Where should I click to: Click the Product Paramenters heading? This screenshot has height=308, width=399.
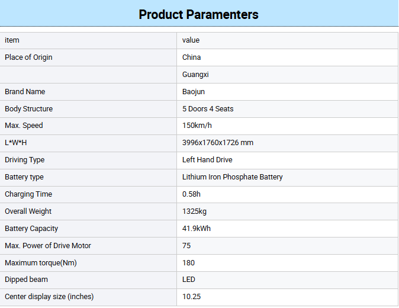(x=199, y=14)
